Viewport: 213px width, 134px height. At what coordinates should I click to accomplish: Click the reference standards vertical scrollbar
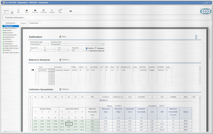click(200, 75)
